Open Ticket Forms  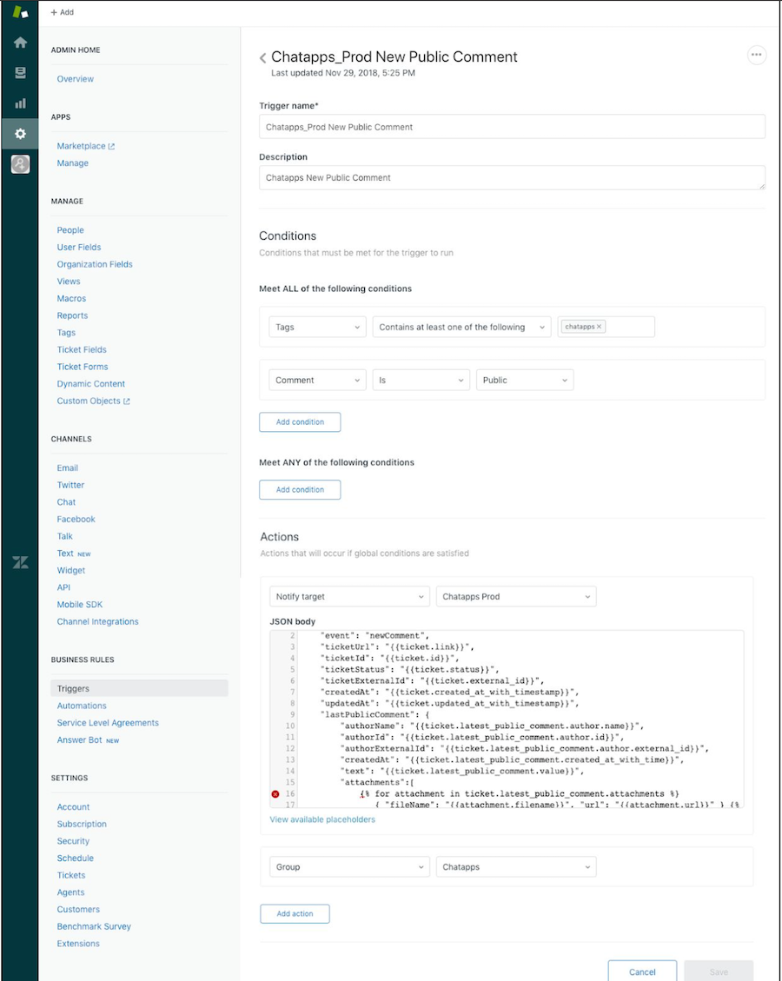pyautogui.click(x=82, y=367)
